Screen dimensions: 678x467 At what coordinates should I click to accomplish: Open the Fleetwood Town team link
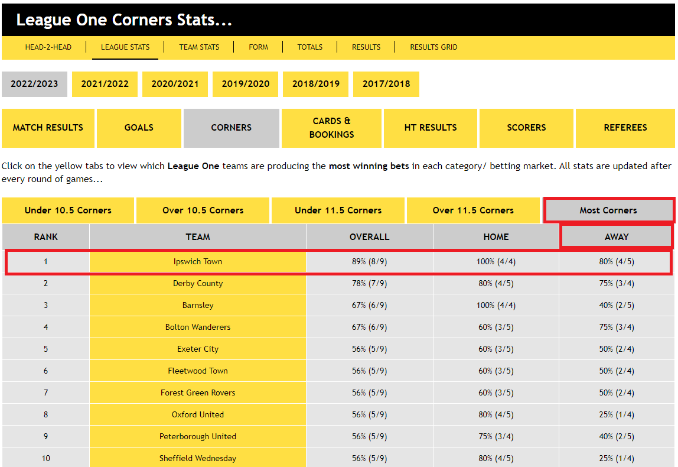[198, 371]
